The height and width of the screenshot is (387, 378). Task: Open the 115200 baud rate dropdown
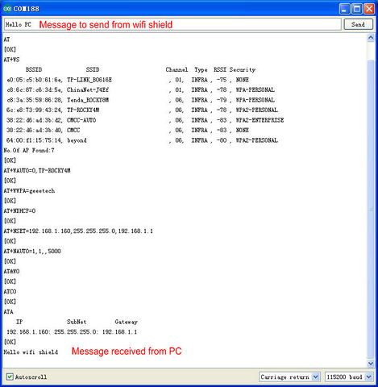click(x=349, y=377)
